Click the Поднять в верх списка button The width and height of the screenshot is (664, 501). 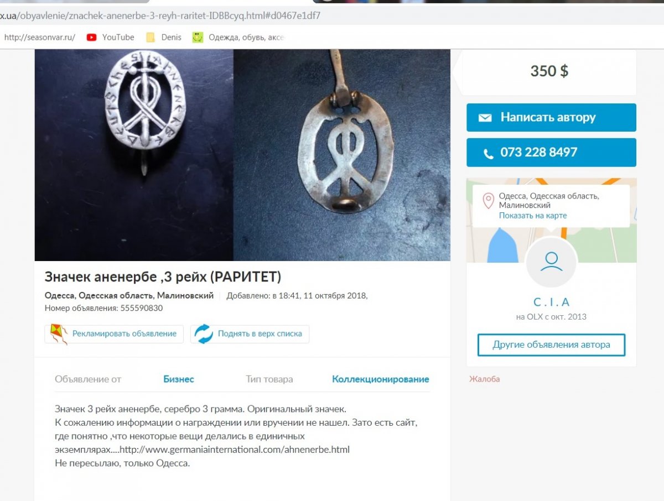(x=250, y=334)
